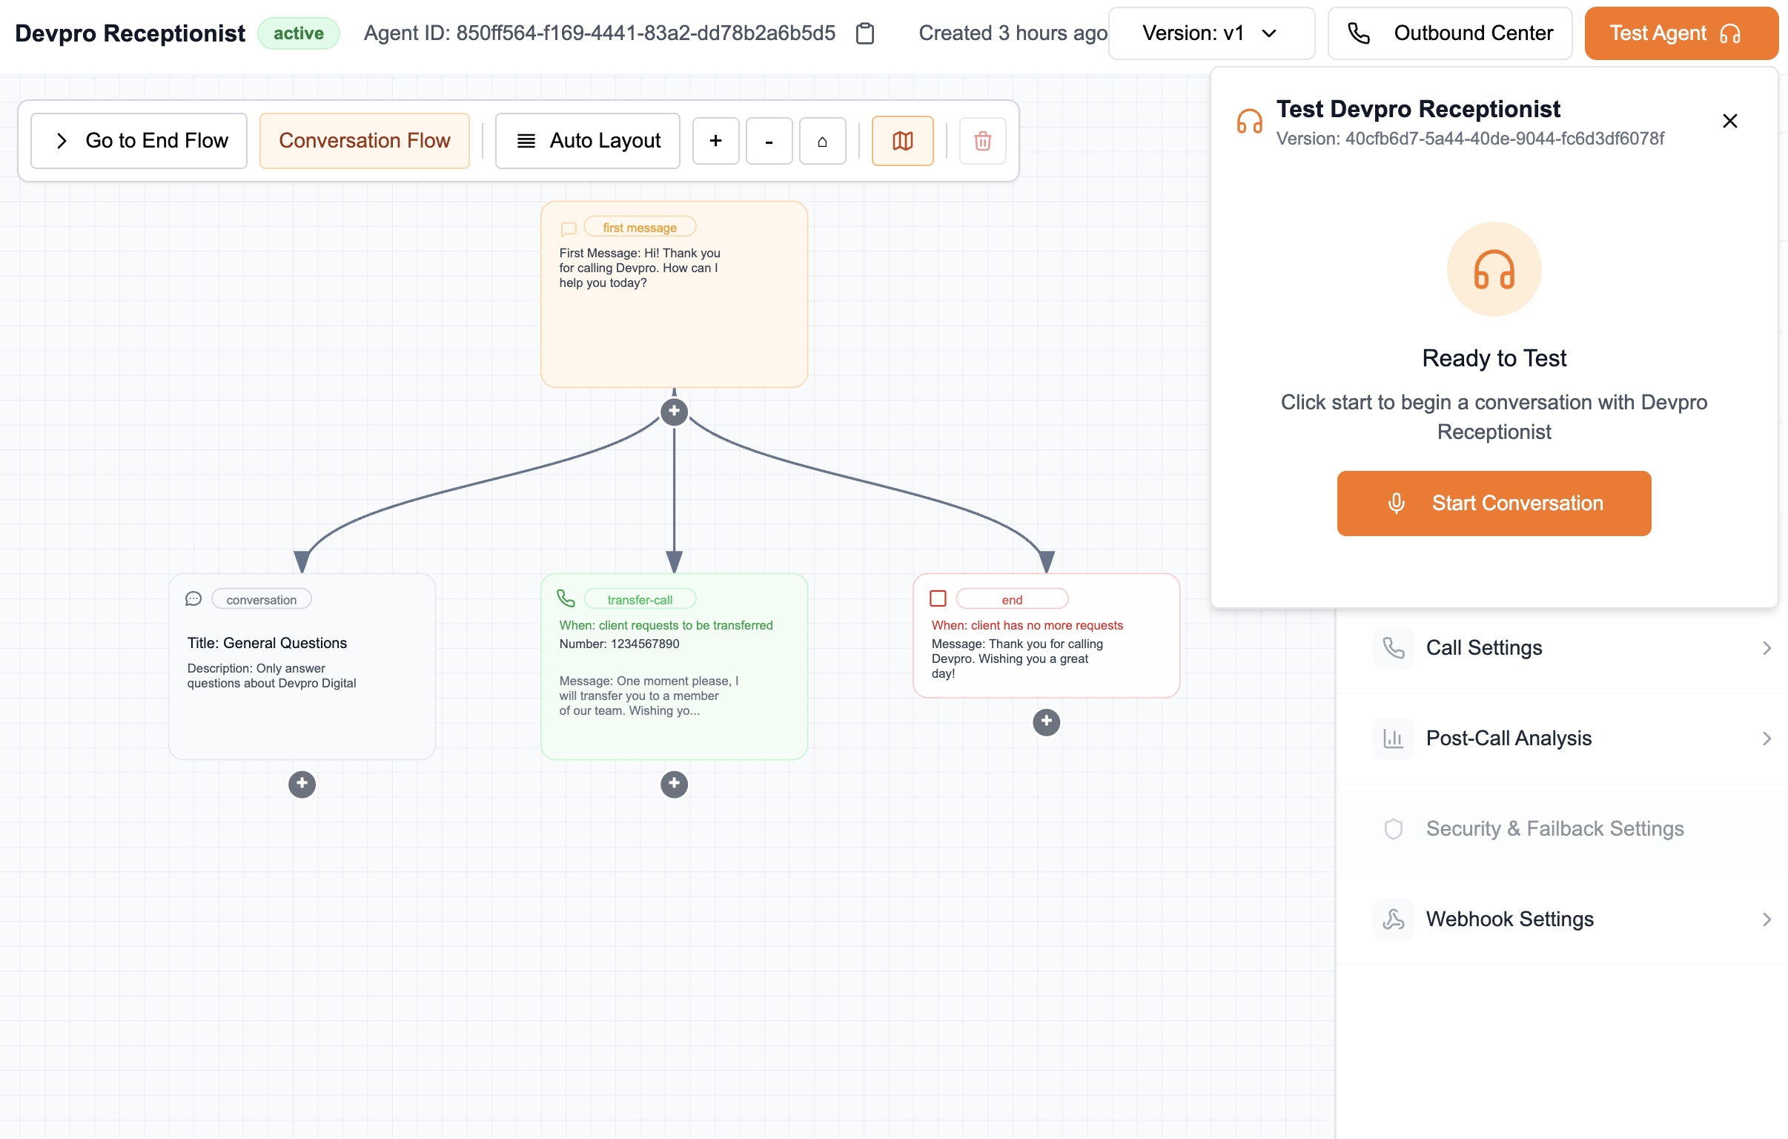Copy the Agent ID with clipboard icon
The height and width of the screenshot is (1139, 1788).
865,33
